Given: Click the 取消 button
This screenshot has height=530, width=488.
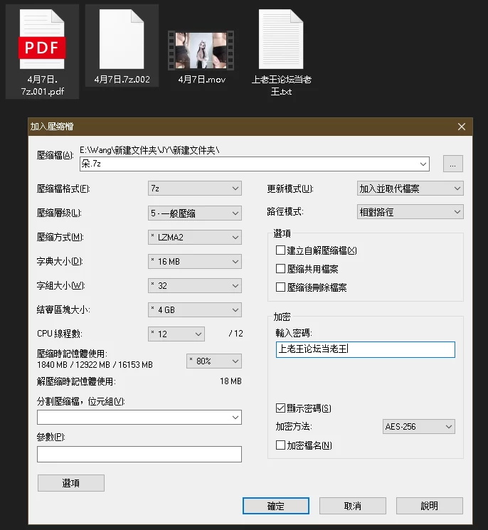Looking at the screenshot, I should (352, 506).
